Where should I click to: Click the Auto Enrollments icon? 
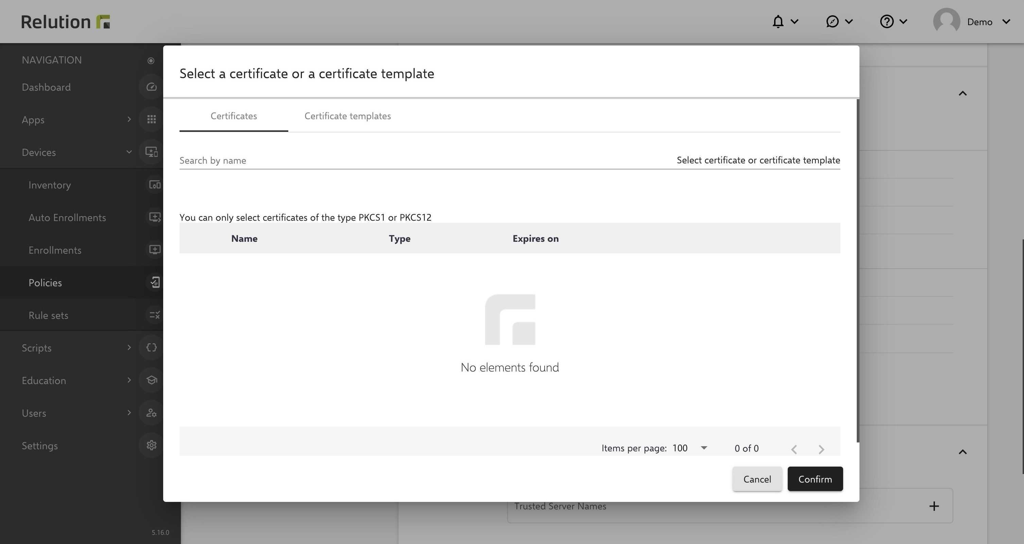pyautogui.click(x=155, y=217)
